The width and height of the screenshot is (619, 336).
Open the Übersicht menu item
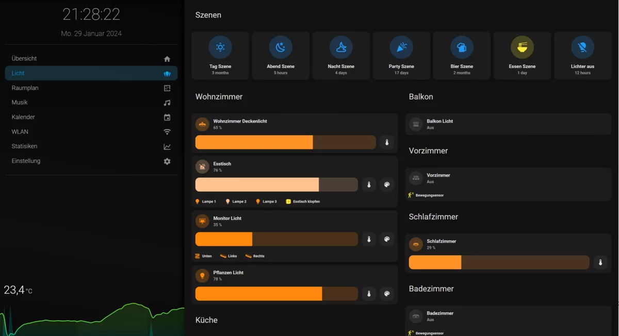[91, 59]
